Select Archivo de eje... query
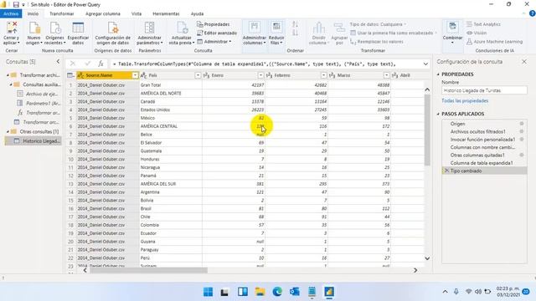 39,94
